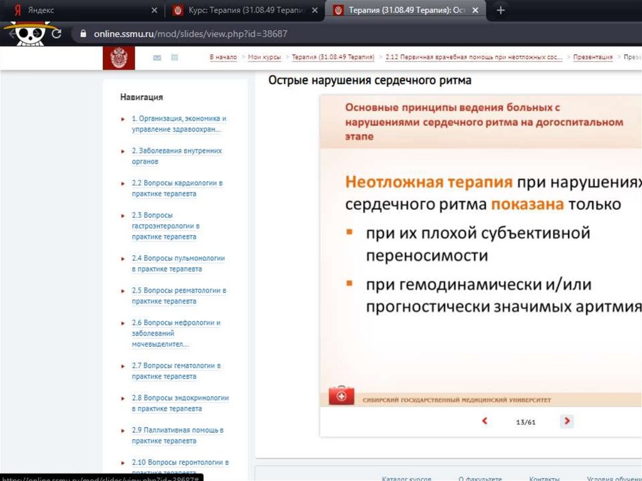Image resolution: width=642 pixels, height=481 pixels.
Task: Open '2.3 Вопросы гастроэнтерологии' navigation link
Action: coord(166,226)
